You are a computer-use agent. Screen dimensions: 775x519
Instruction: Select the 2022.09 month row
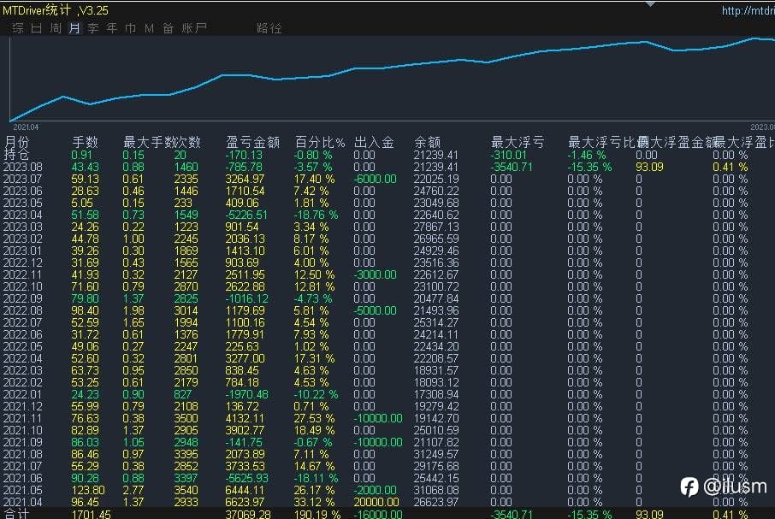click(387, 298)
